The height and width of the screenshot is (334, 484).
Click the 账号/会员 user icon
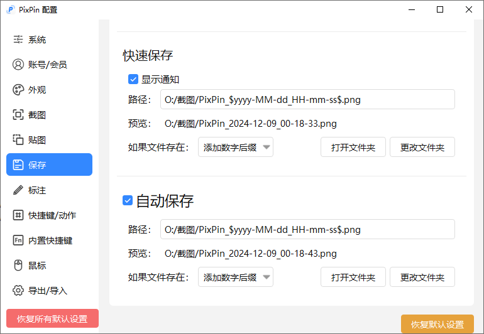coord(18,65)
